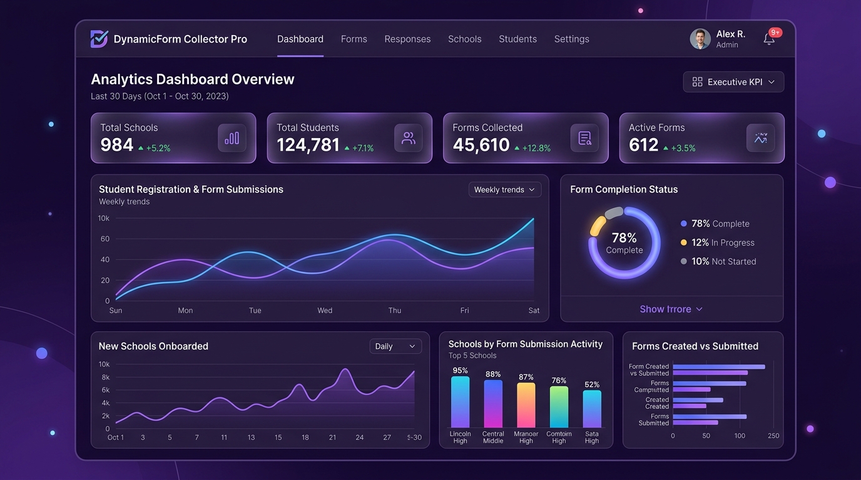Open the Responses tab
This screenshot has width=861, height=480.
(x=407, y=39)
